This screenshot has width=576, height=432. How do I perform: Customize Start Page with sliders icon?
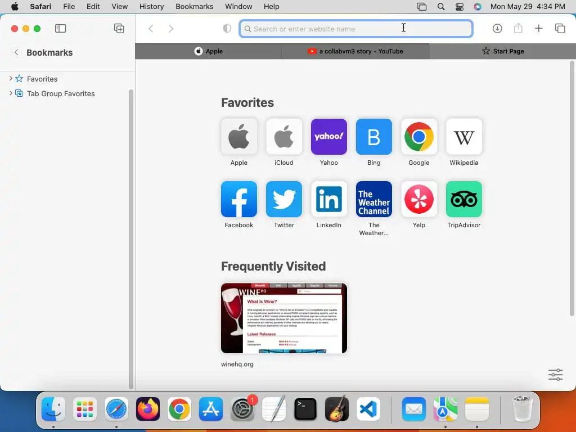[555, 375]
